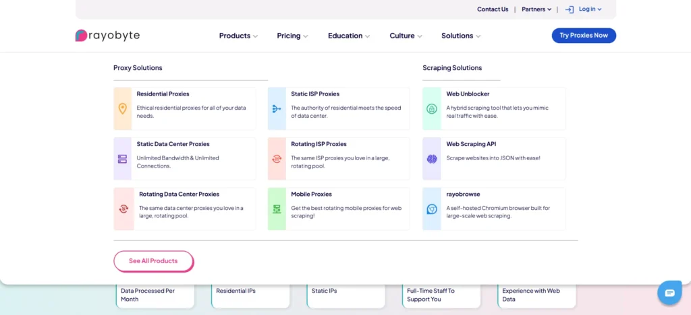Open the rayobrowse title link
Image resolution: width=691 pixels, height=315 pixels.
pyautogui.click(x=463, y=195)
